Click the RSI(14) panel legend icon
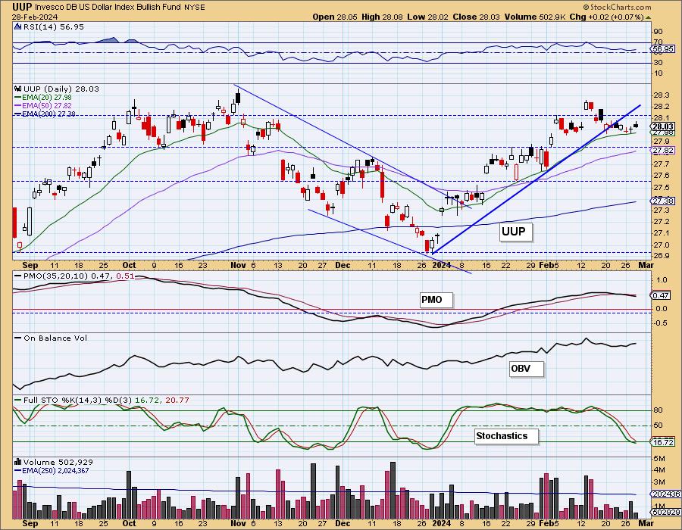The width and height of the screenshot is (682, 530). 17,26
